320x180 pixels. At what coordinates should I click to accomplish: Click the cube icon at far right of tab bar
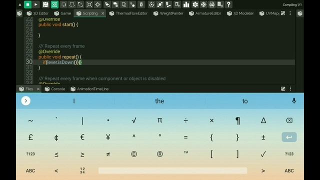(300, 13)
